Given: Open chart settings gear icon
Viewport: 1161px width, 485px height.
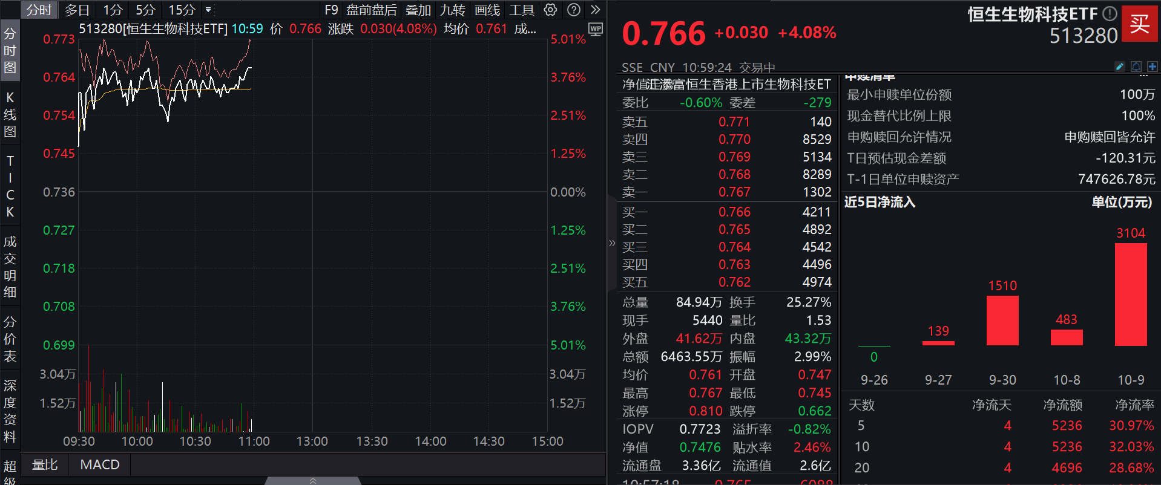Looking at the screenshot, I should [x=550, y=10].
